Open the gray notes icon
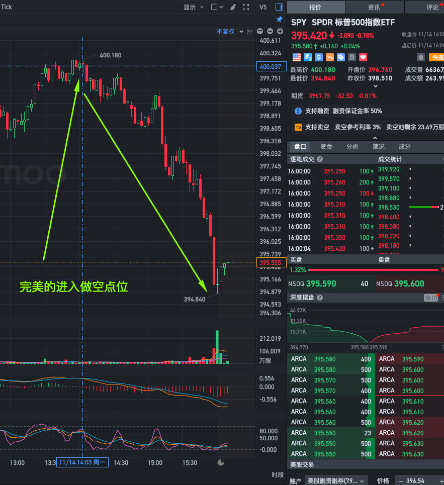444x485 pixels. 352,57
